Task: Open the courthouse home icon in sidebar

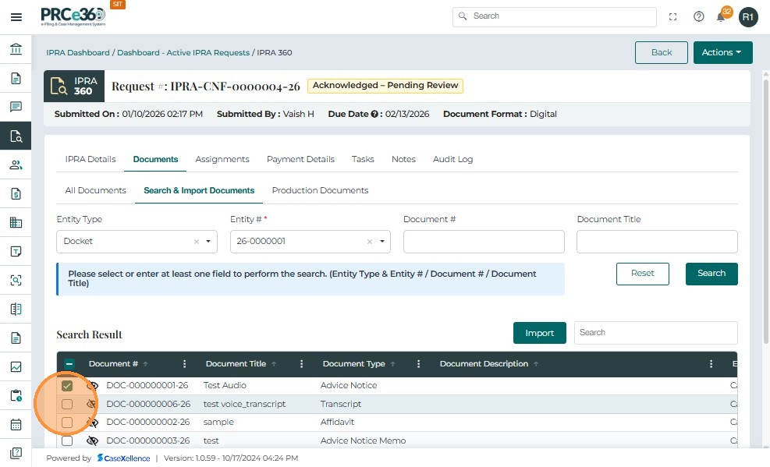Action: point(16,50)
